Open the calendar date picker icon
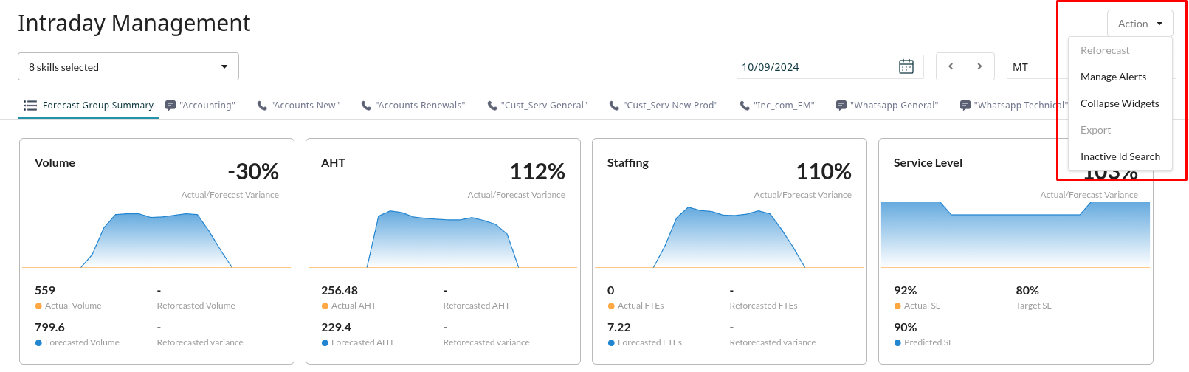 tap(906, 66)
